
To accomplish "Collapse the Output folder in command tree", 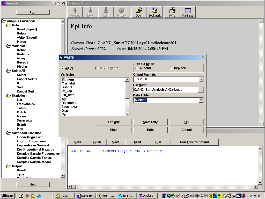I will tap(9, 166).
